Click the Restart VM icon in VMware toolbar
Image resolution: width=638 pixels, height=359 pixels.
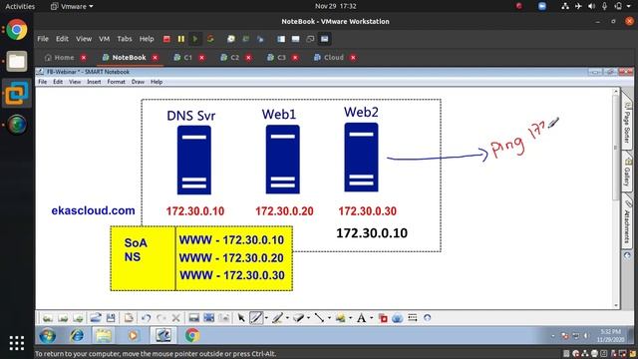click(210, 39)
